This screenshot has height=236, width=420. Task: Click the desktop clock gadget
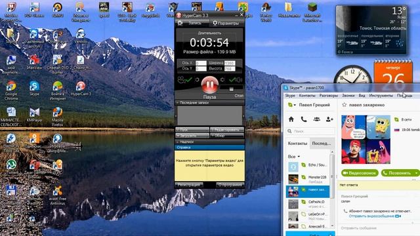[352, 75]
